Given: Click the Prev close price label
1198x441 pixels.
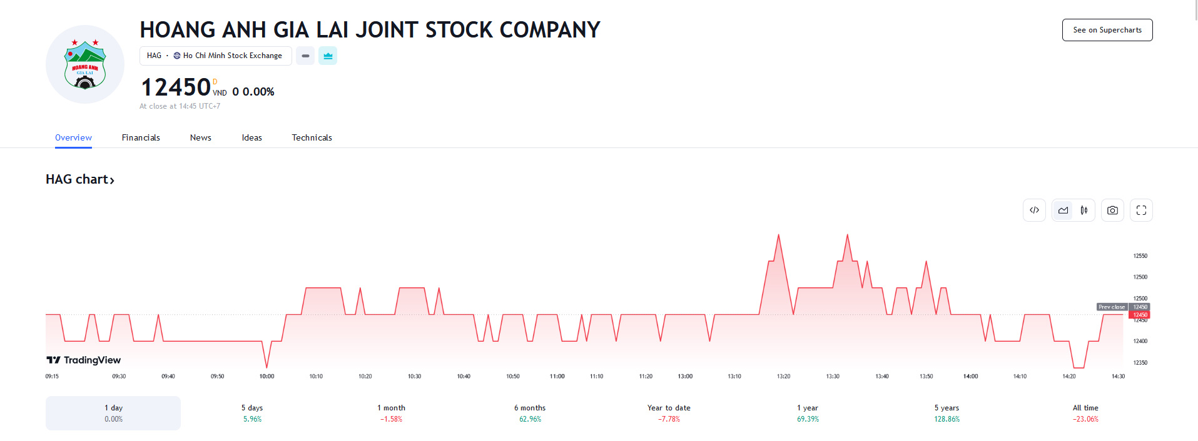Looking at the screenshot, I should click(x=1112, y=307).
